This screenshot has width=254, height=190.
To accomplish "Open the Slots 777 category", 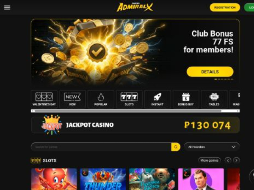I will pyautogui.click(x=129, y=99).
